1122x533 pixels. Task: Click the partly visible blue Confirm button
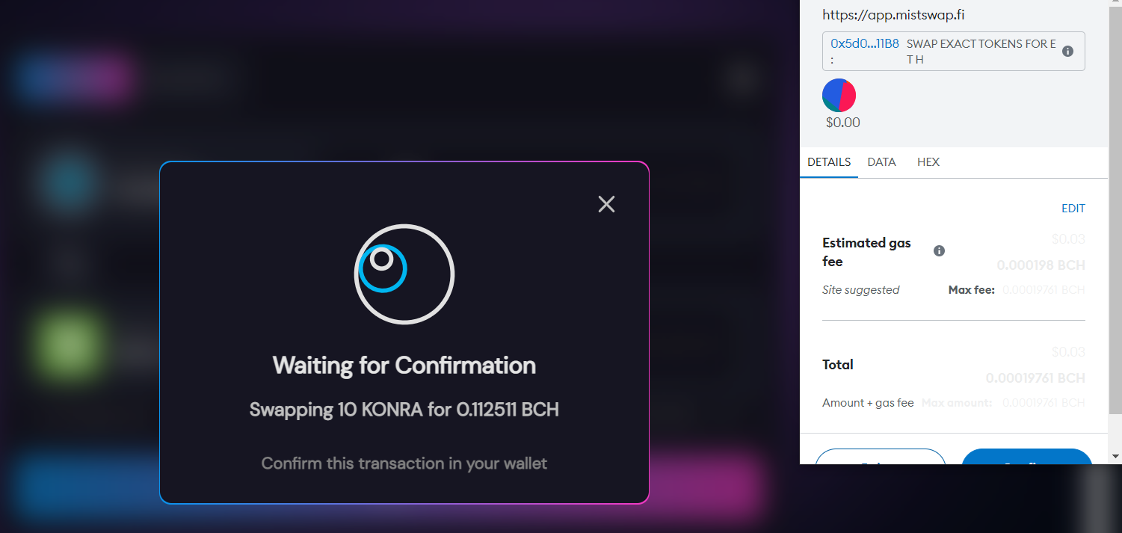(1027, 456)
